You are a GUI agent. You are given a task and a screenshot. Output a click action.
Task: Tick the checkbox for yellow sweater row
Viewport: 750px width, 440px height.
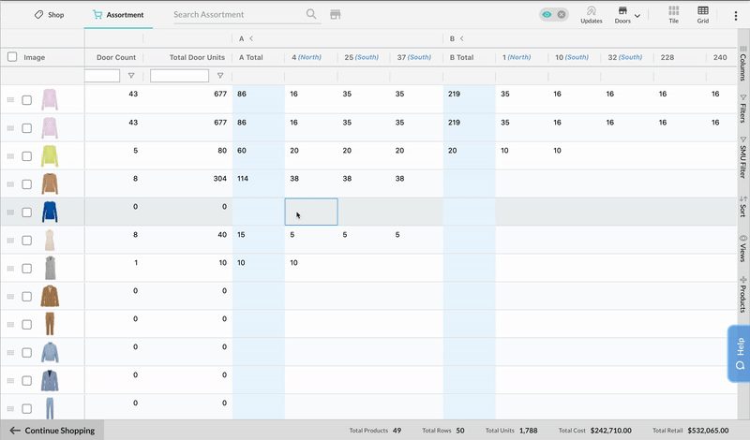click(x=27, y=156)
